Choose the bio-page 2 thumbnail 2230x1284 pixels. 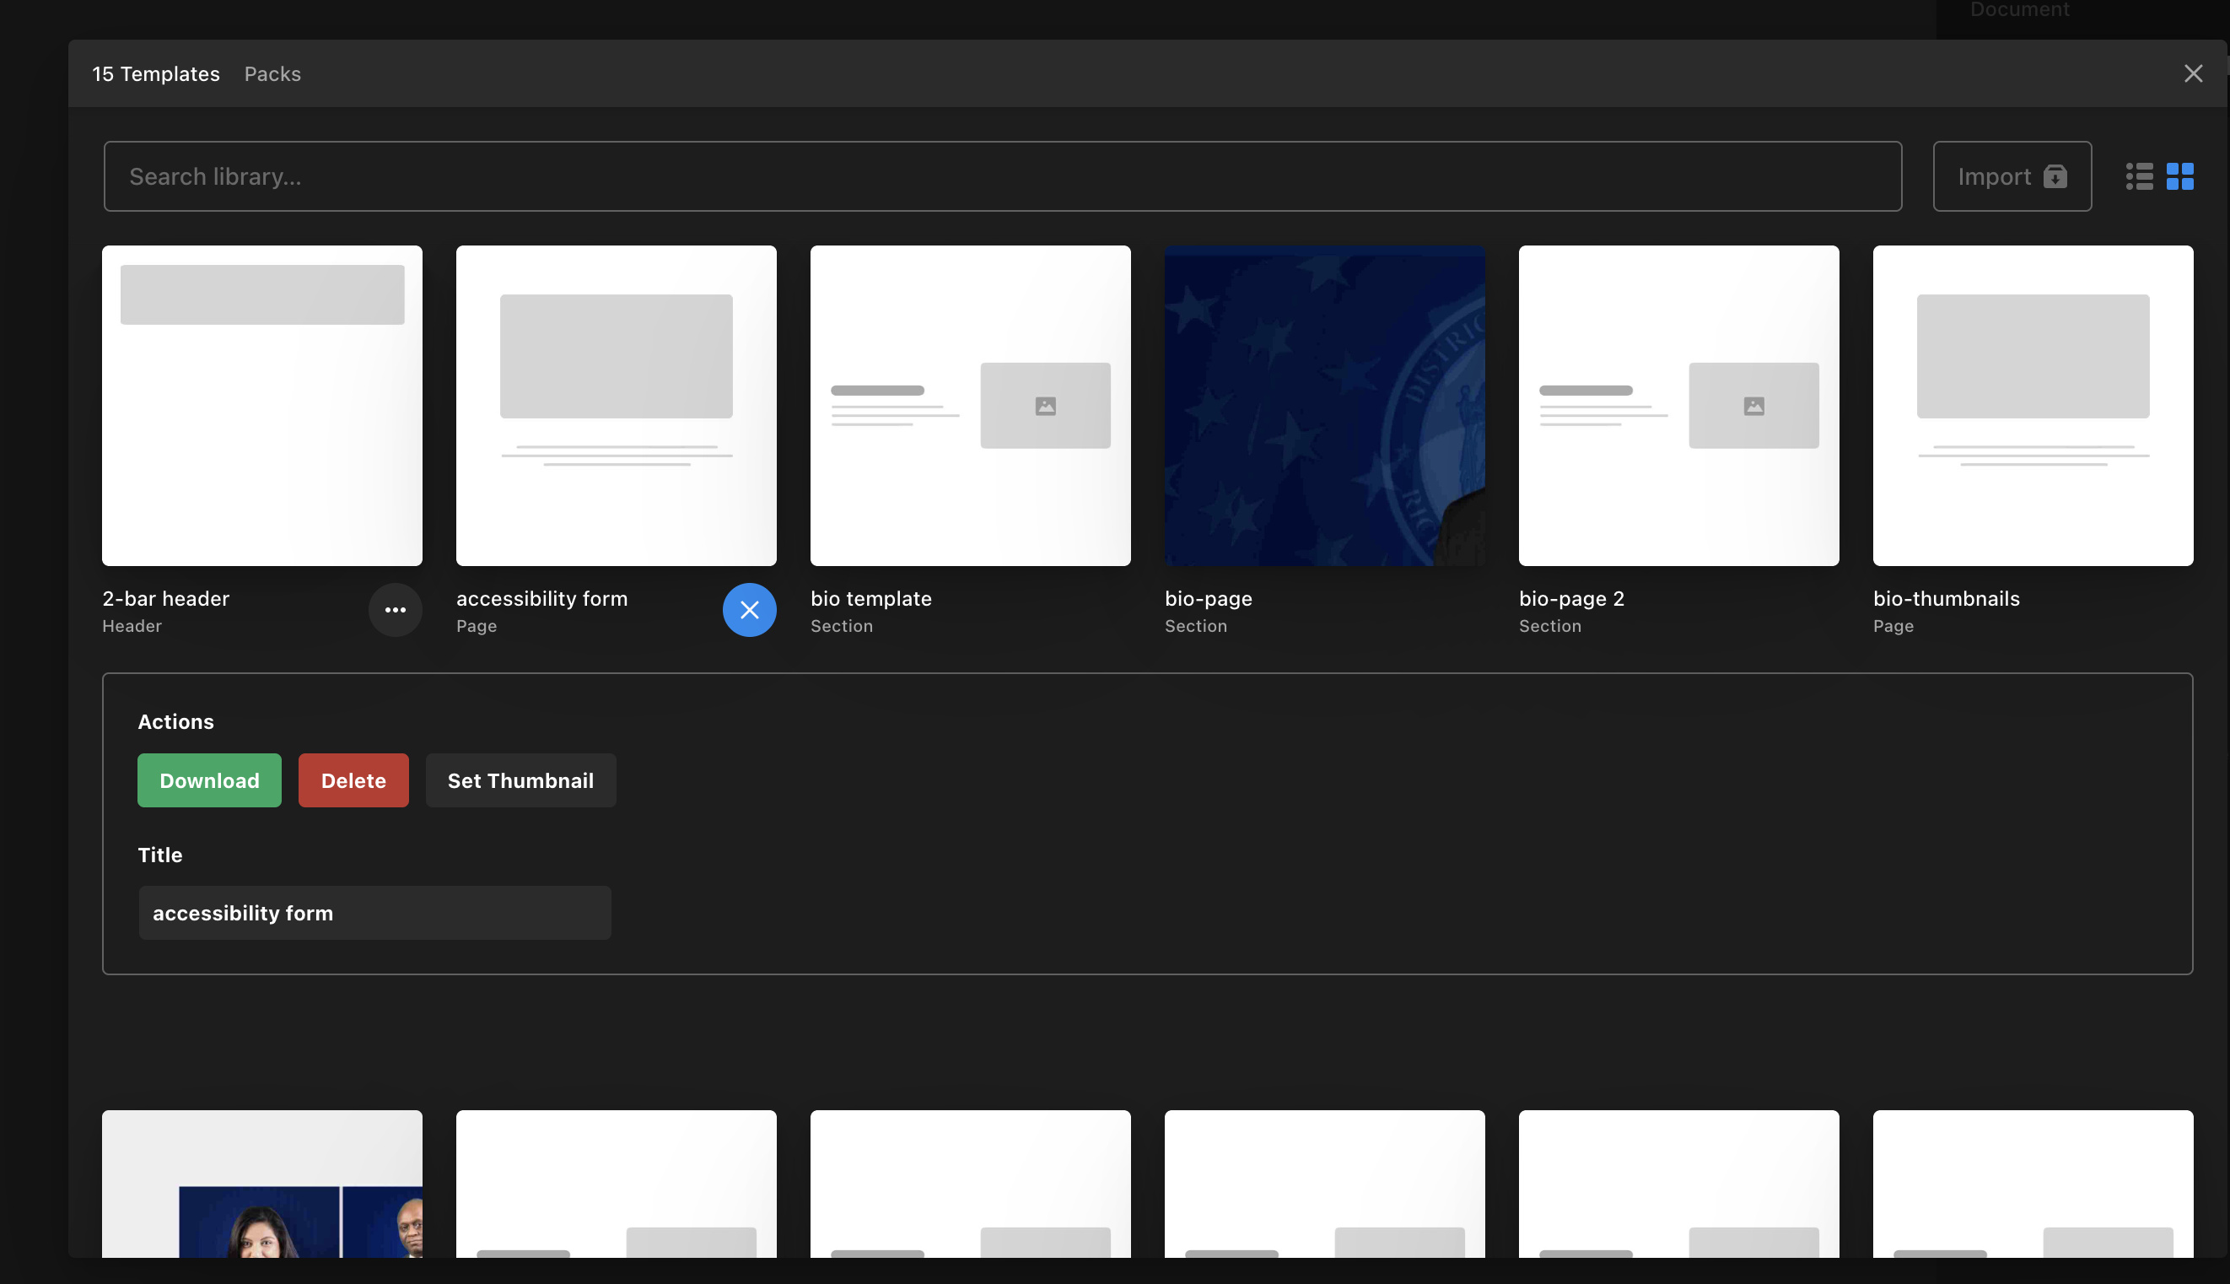pyautogui.click(x=1678, y=406)
